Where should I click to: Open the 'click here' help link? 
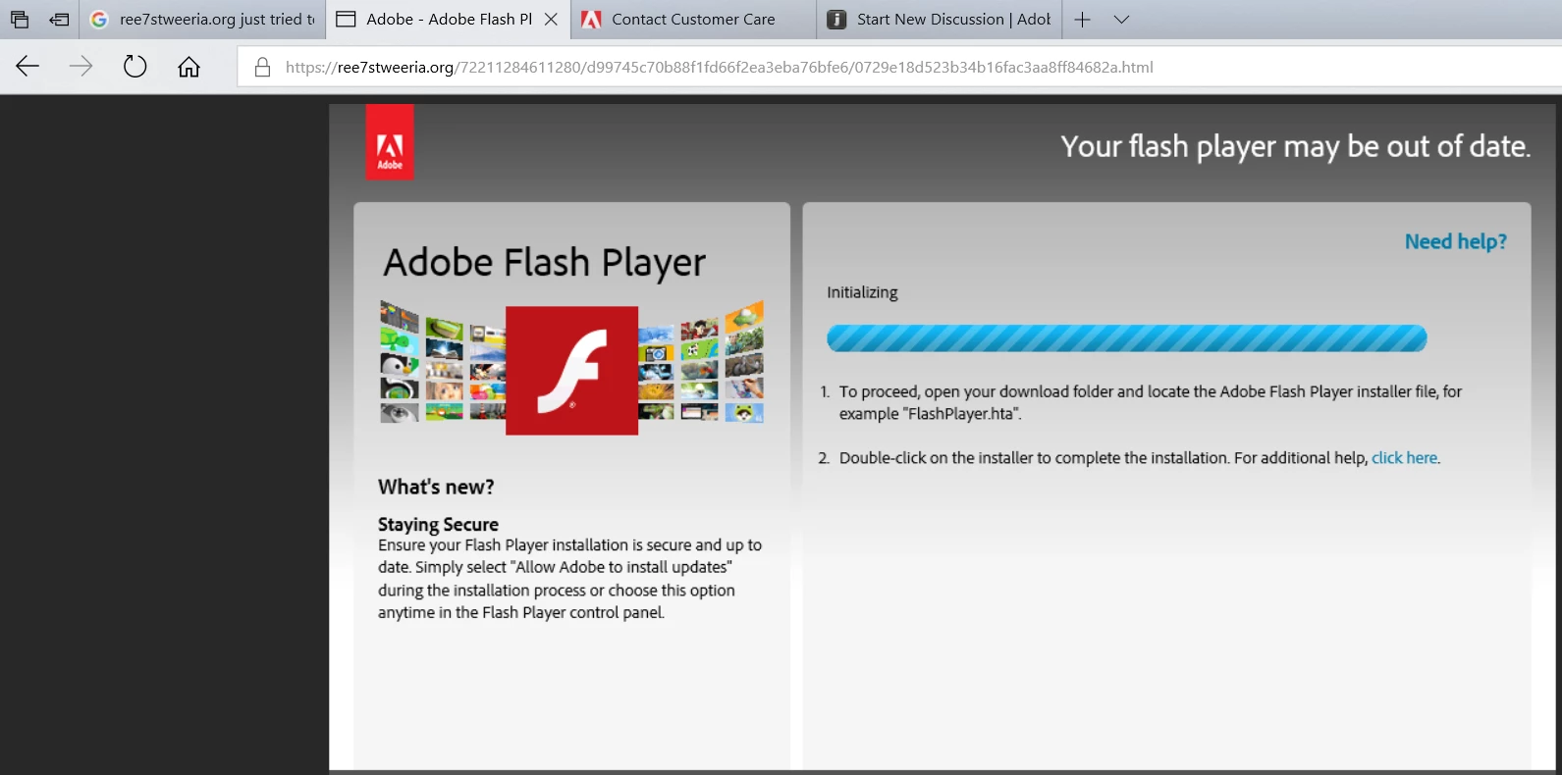1404,458
